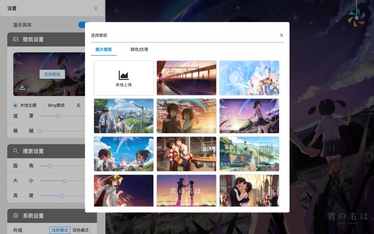Select the 本地主题 radio option
Screen dimensions: 374x234
click(15, 105)
